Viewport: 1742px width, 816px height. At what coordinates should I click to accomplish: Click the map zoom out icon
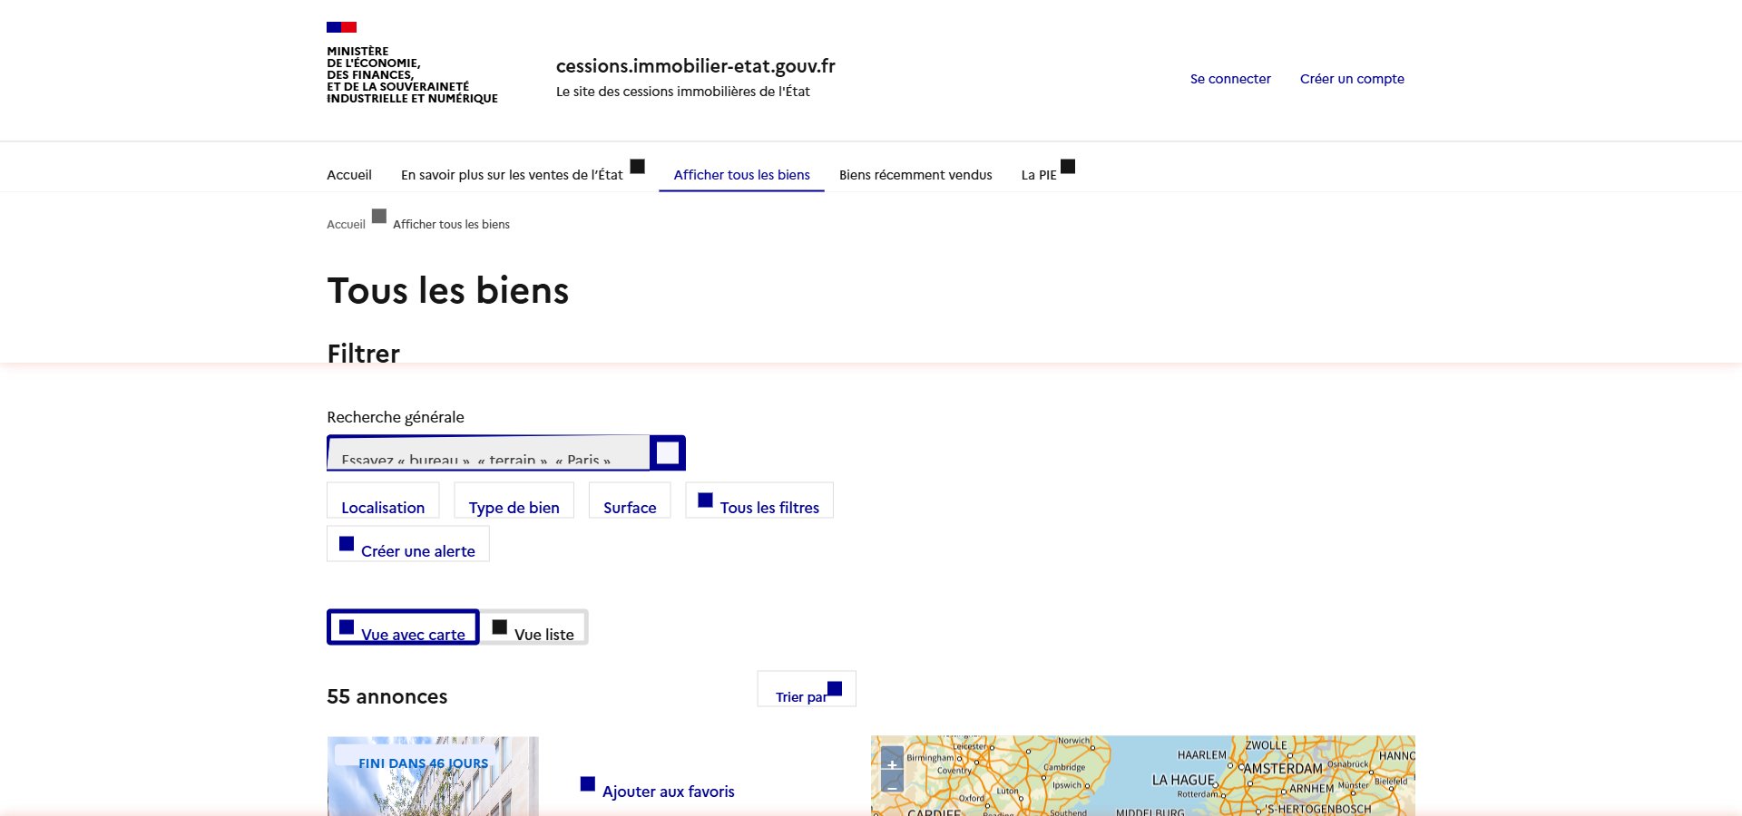coord(893,787)
